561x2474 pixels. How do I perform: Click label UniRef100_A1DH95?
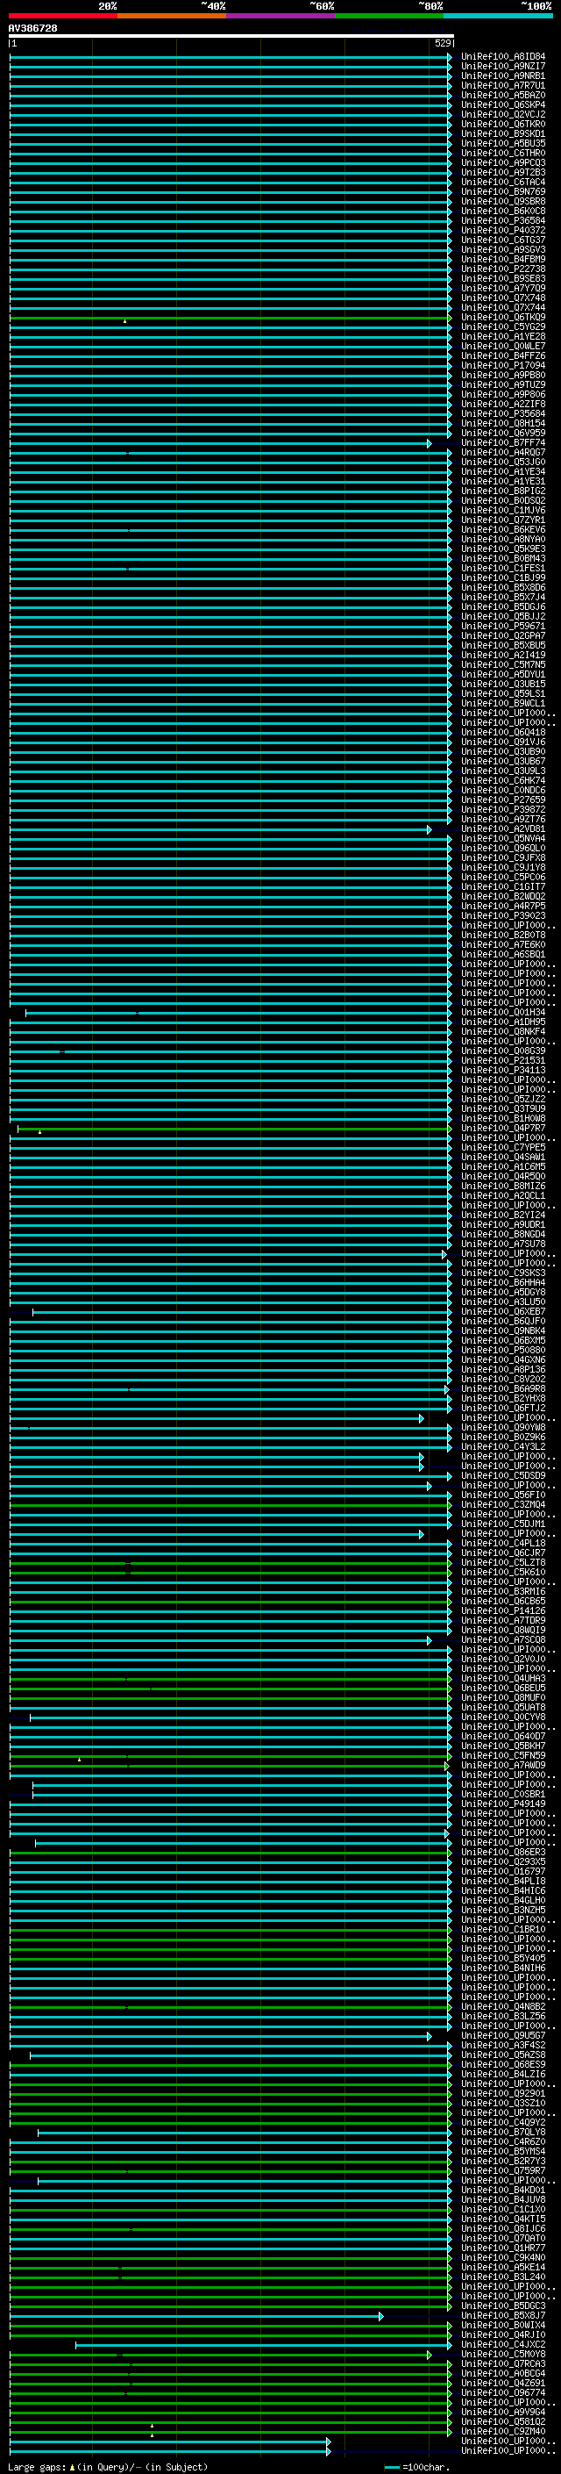(x=502, y=1022)
